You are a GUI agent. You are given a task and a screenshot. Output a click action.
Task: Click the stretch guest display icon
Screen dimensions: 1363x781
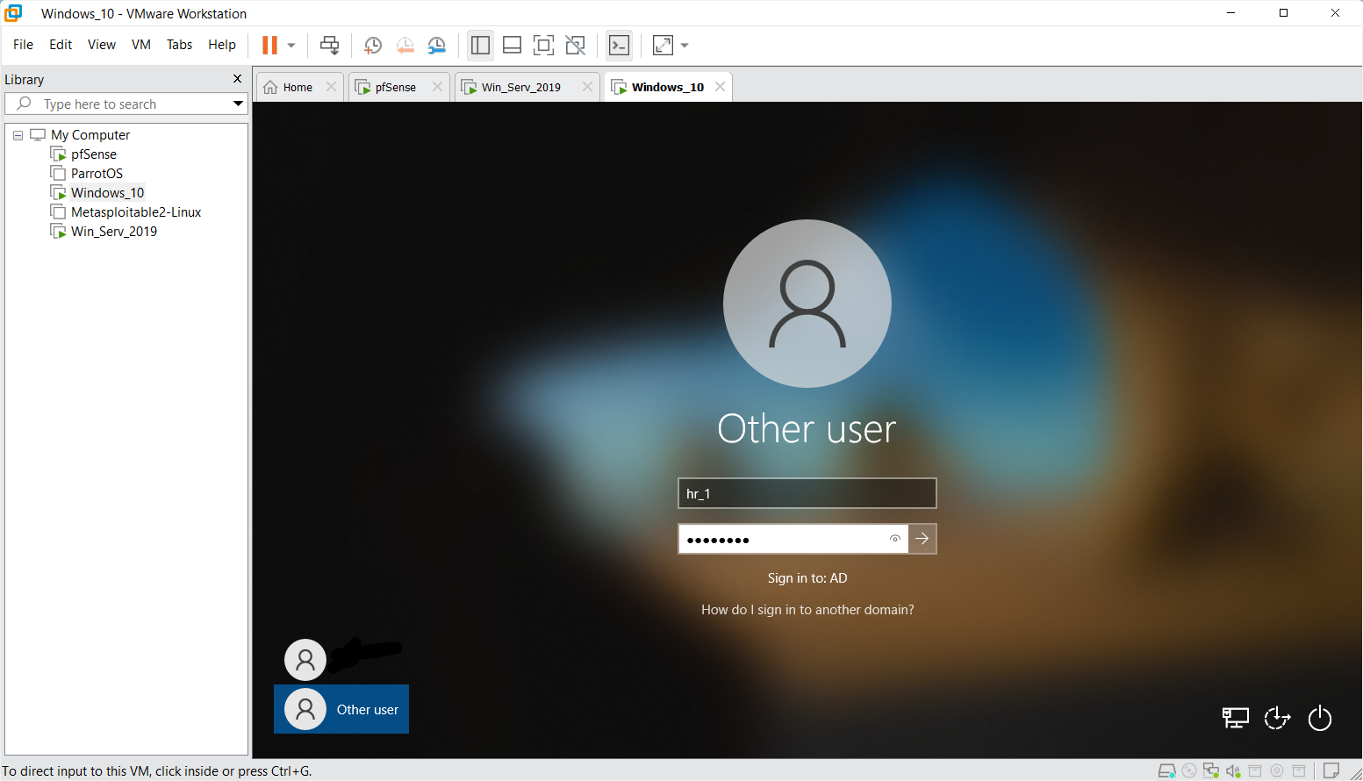point(663,45)
